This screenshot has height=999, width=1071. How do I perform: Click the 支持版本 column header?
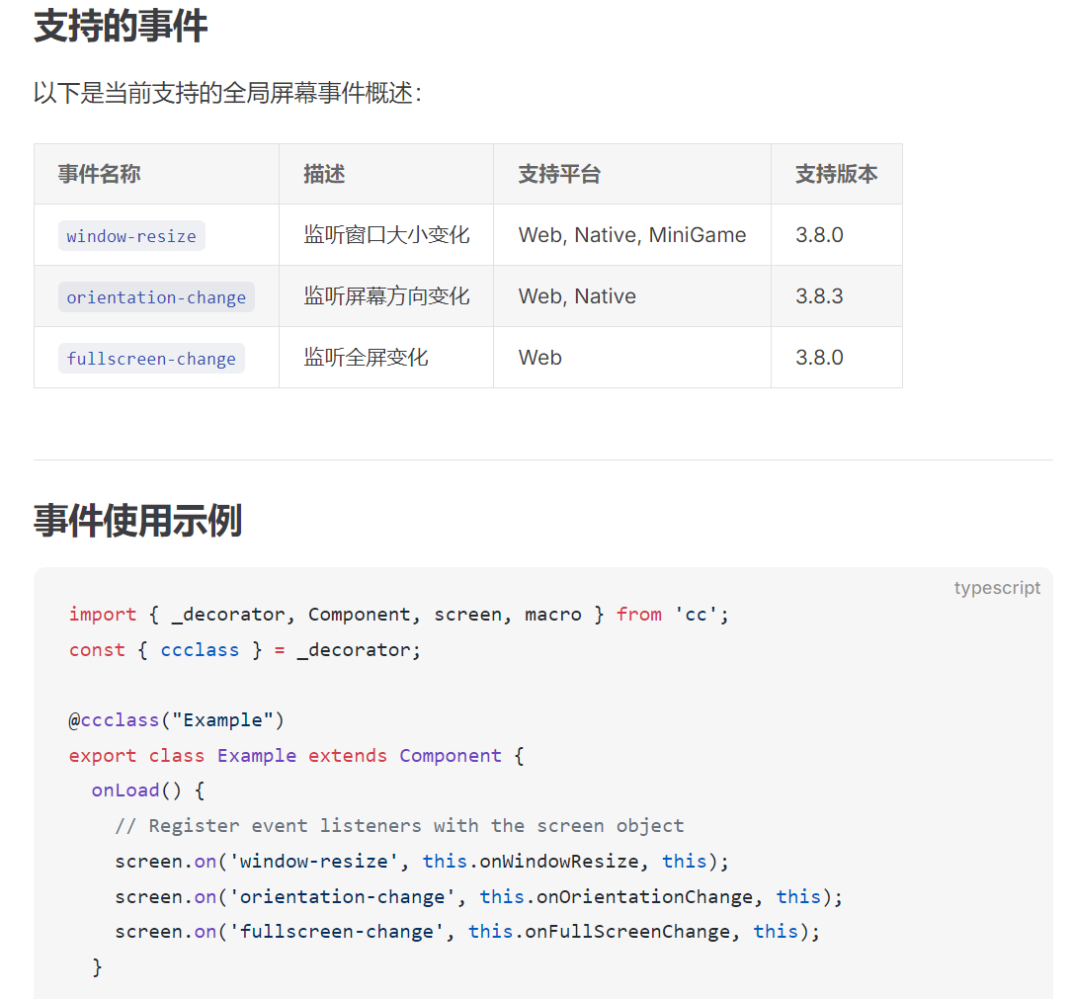click(836, 174)
